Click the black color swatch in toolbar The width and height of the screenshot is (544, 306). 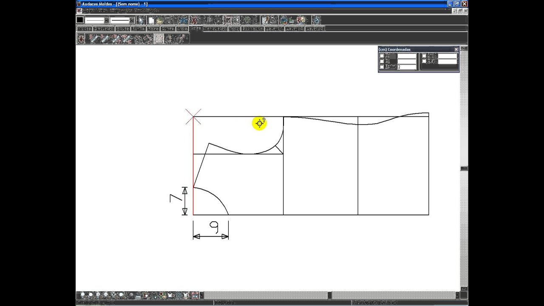pos(80,20)
